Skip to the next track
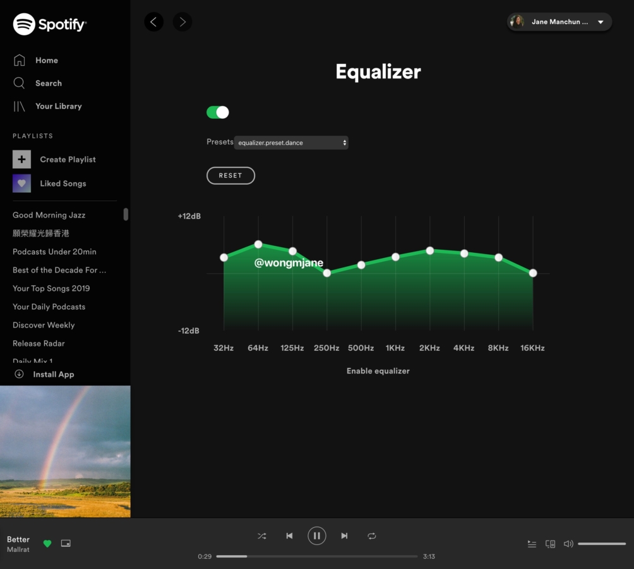 click(344, 536)
